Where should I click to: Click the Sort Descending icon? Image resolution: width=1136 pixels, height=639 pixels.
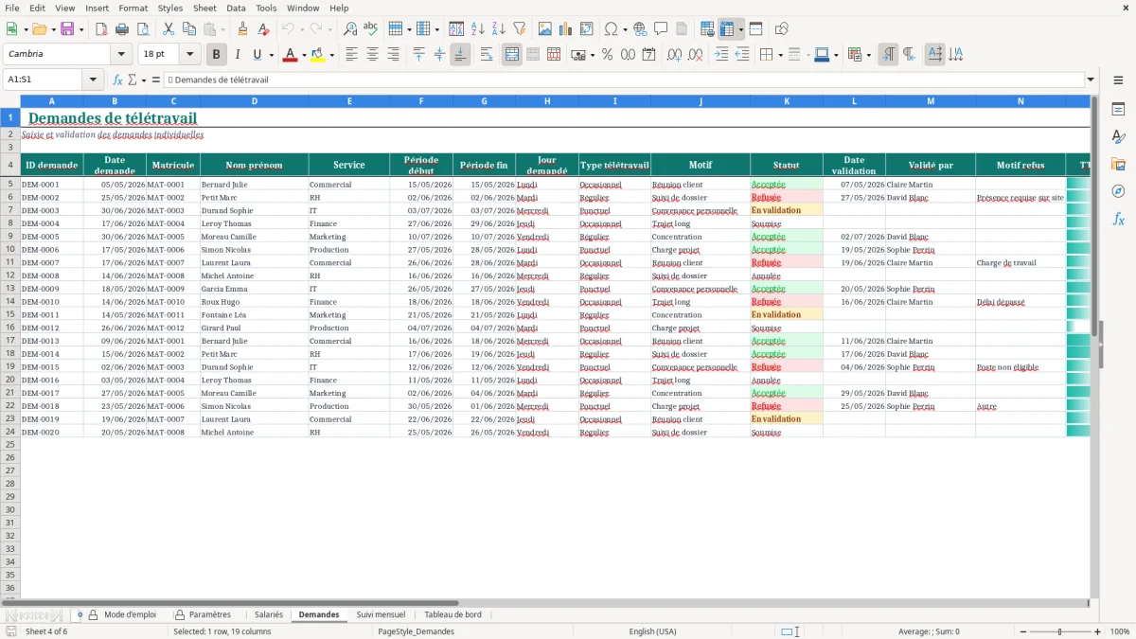[x=499, y=29]
